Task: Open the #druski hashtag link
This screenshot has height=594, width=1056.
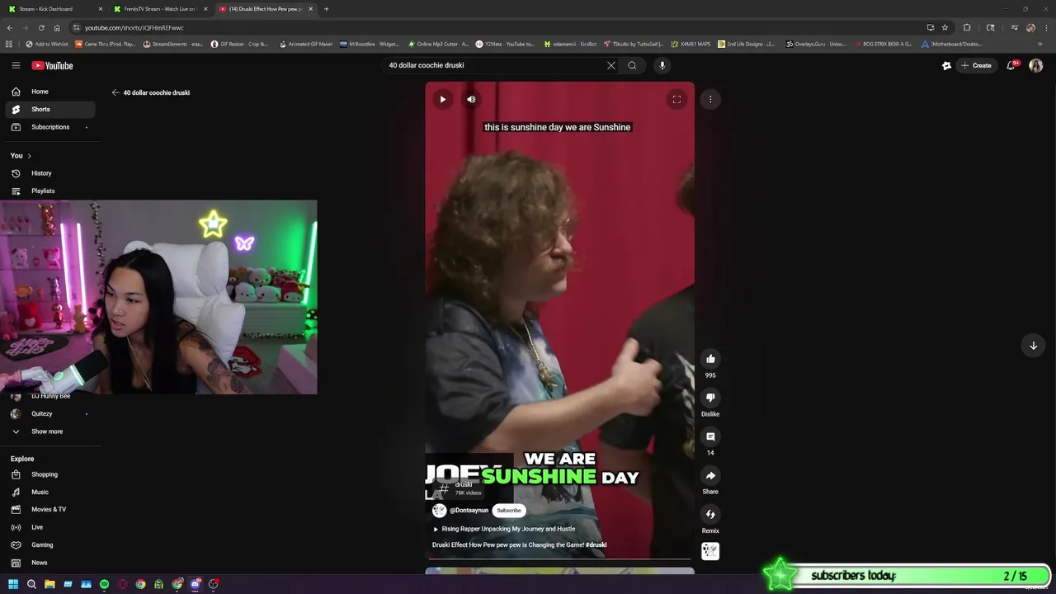Action: pyautogui.click(x=596, y=545)
